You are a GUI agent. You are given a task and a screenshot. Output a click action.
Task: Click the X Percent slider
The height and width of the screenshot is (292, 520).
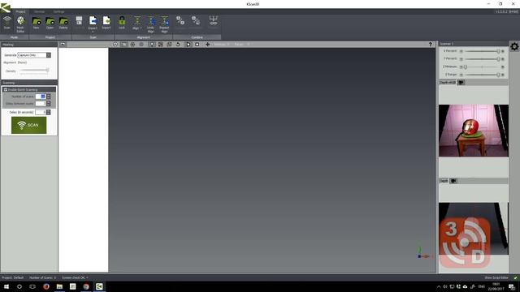click(482, 51)
